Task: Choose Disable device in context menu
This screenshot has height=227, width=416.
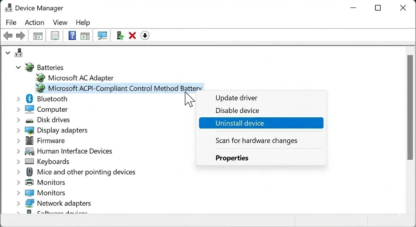Action: point(261,110)
